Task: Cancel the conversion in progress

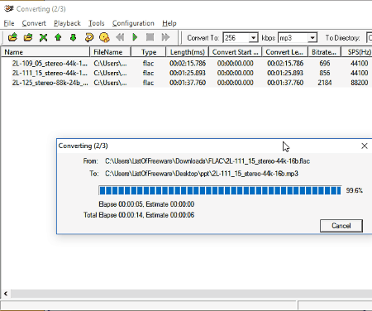Action: tap(341, 226)
